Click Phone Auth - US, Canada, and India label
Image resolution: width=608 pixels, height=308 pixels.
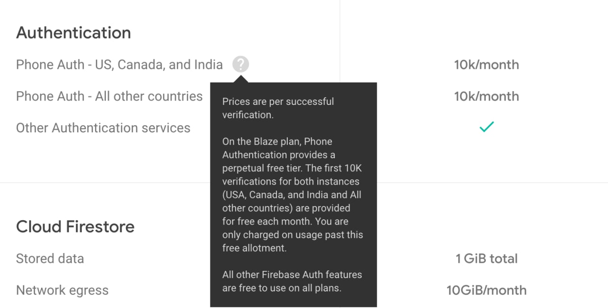[119, 65]
